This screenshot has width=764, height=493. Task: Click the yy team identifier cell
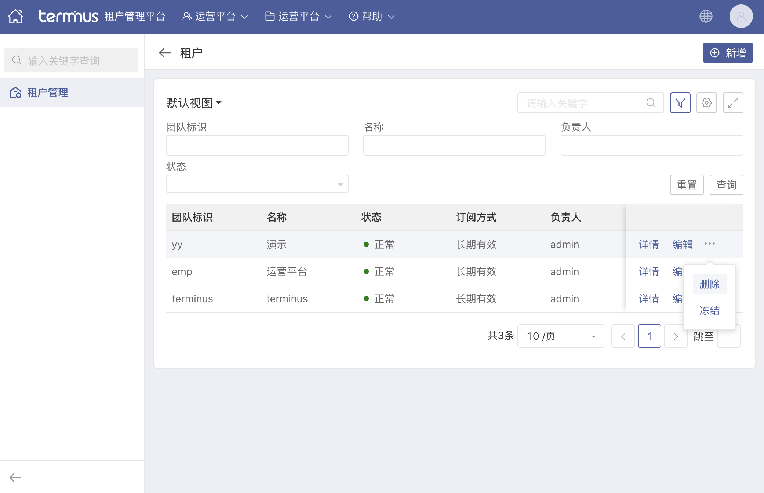click(x=177, y=245)
